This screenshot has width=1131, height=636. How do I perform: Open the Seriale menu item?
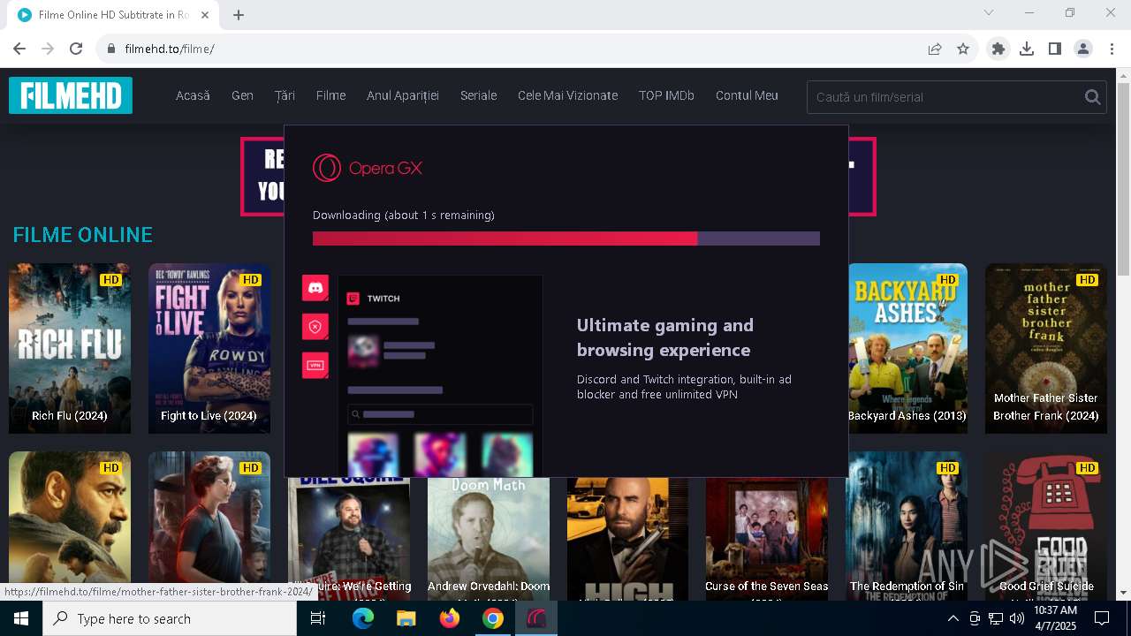478,95
